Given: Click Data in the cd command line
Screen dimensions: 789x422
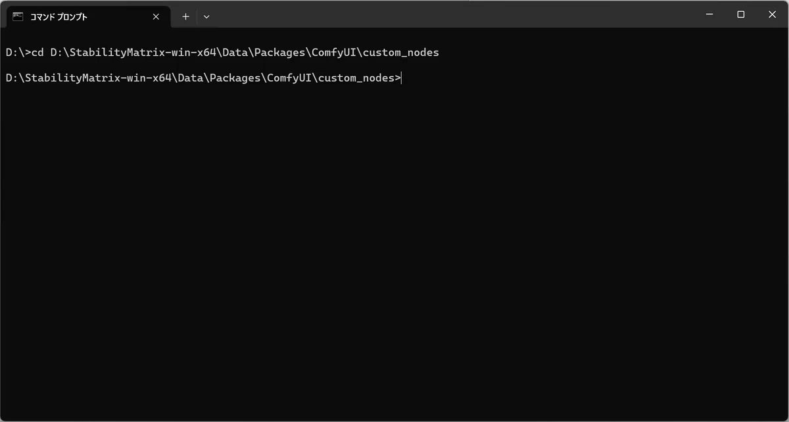Looking at the screenshot, I should coord(236,52).
